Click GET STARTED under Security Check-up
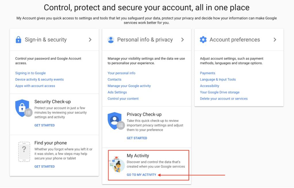294x188 pixels. pos(45,125)
